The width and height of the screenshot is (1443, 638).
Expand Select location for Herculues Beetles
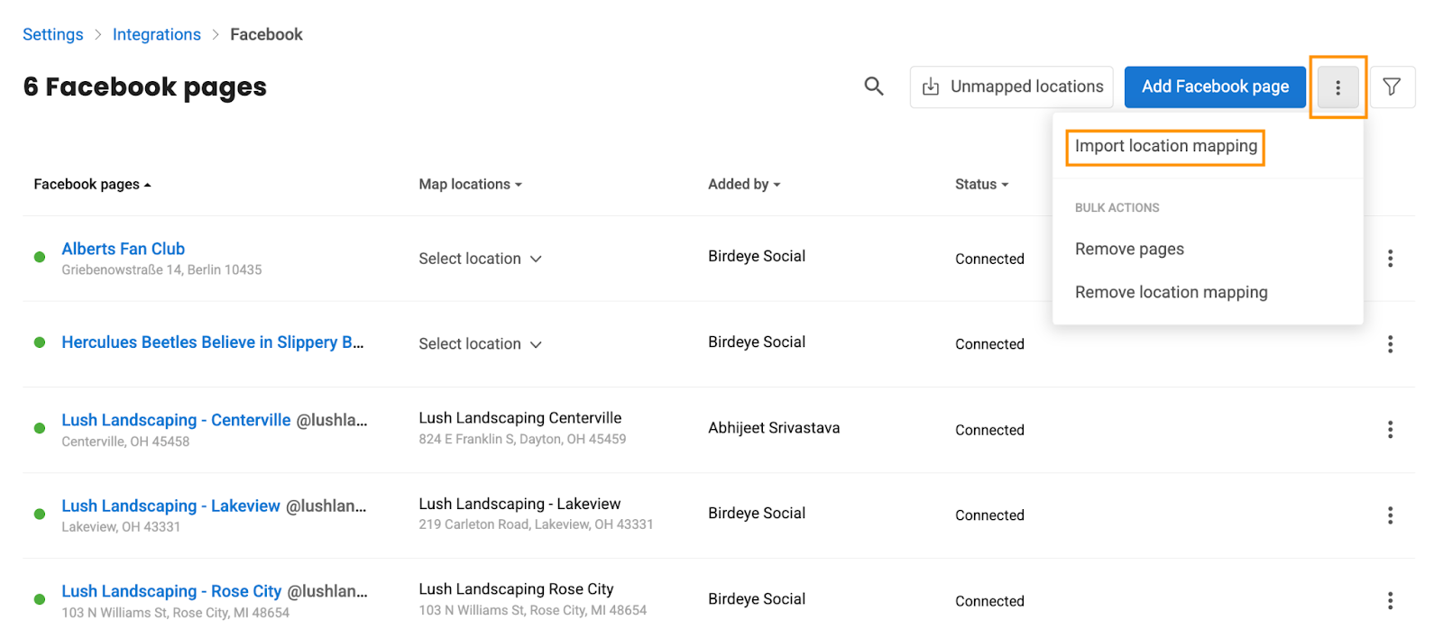click(x=480, y=344)
